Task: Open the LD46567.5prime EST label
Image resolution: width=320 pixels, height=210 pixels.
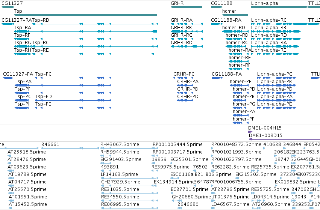Action: click(x=231, y=204)
